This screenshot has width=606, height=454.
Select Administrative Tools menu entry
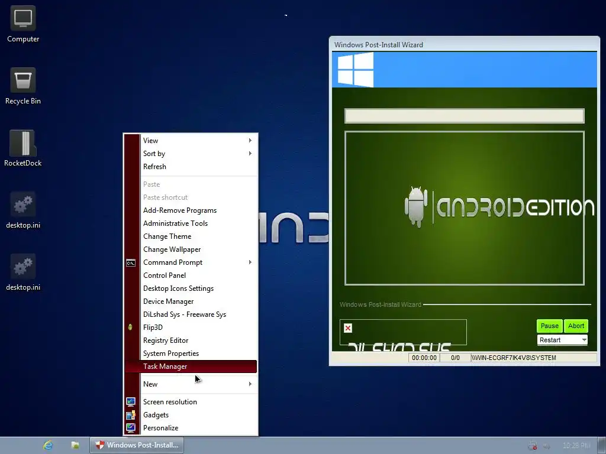[191, 223]
